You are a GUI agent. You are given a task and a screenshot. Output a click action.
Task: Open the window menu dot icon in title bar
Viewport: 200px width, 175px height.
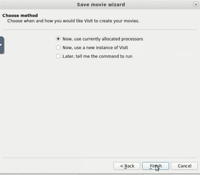click(4, 4)
